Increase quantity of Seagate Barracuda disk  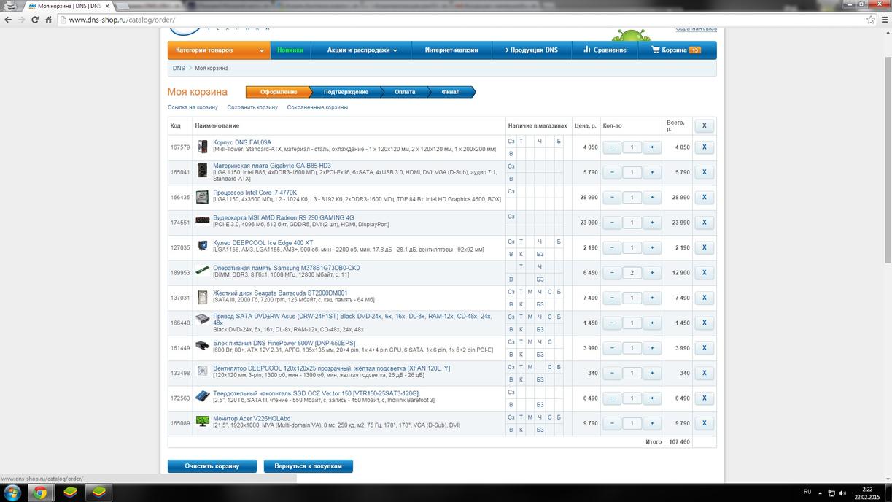point(651,298)
